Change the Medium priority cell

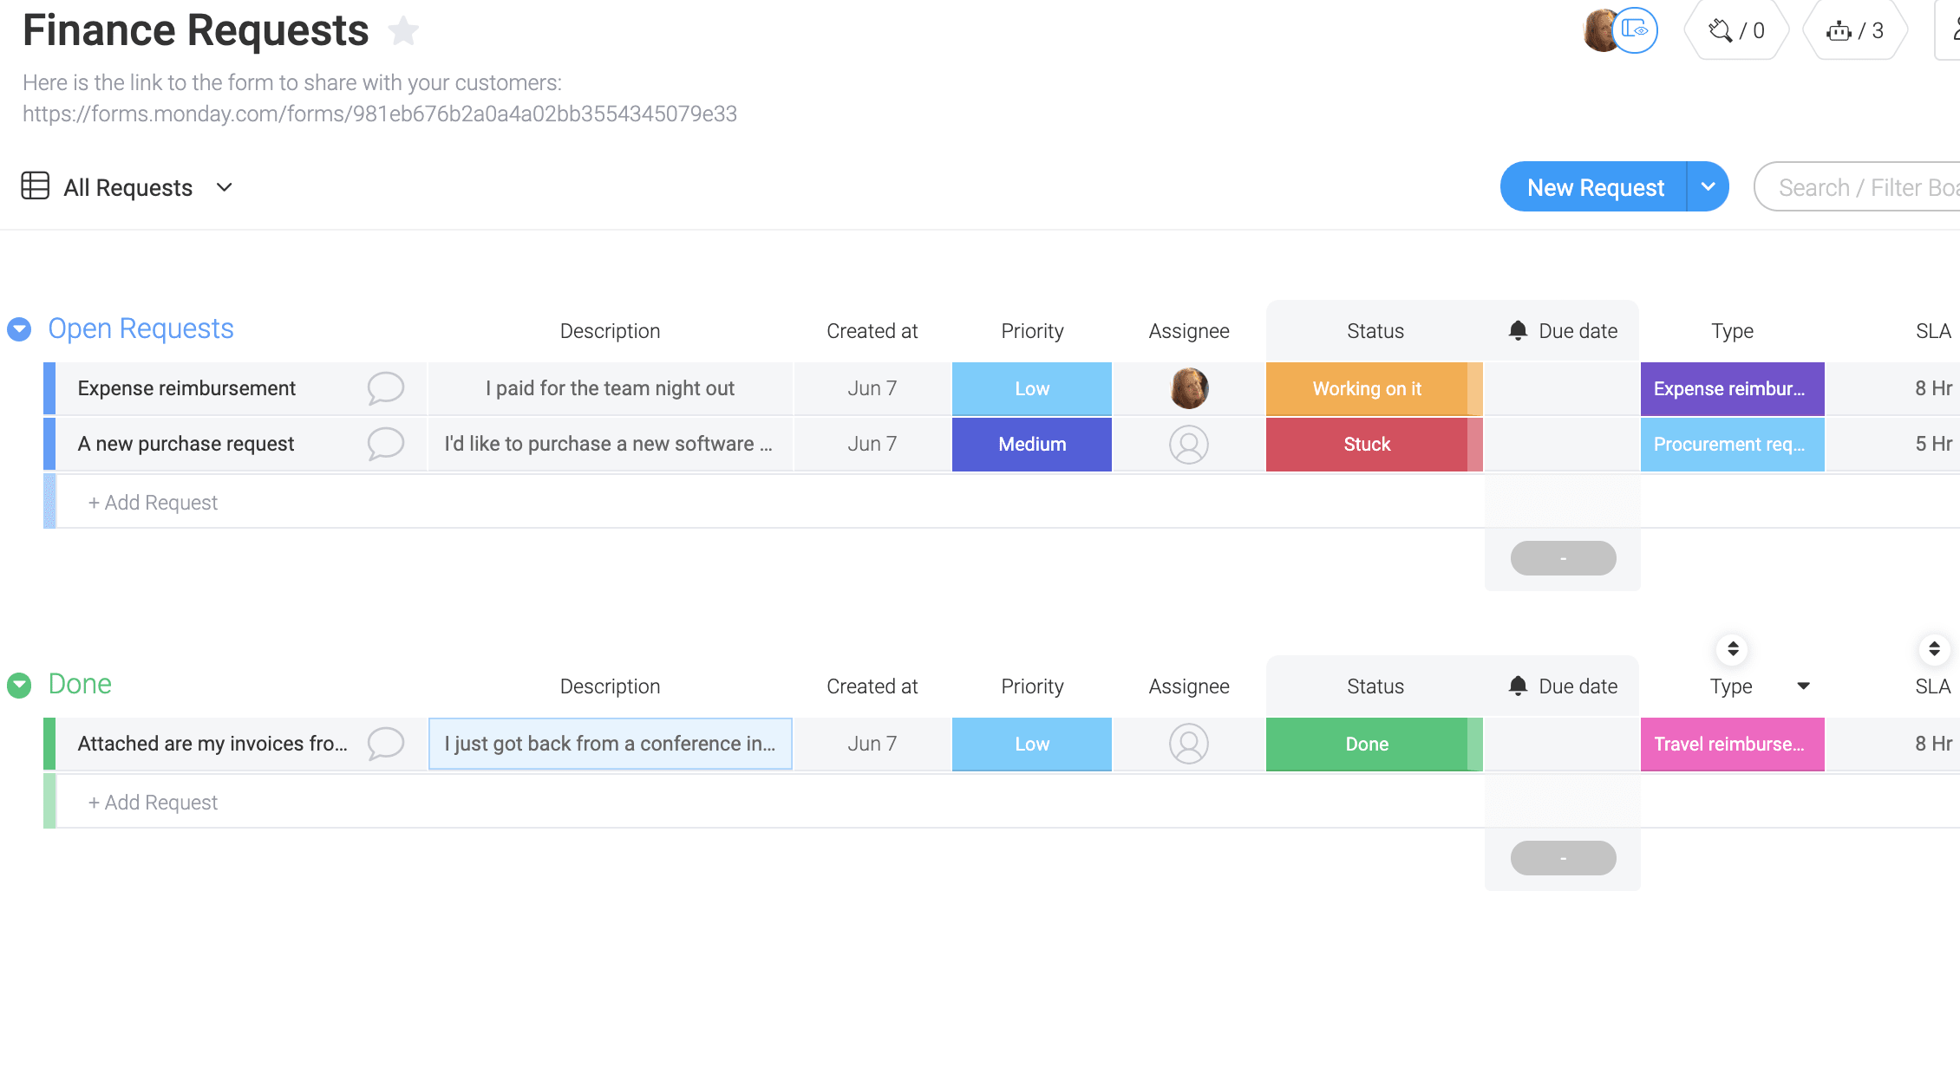point(1031,444)
